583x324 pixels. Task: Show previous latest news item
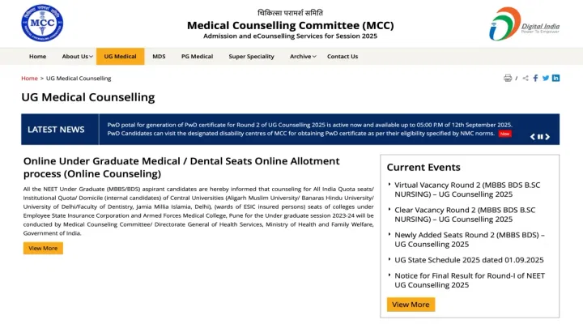533,137
